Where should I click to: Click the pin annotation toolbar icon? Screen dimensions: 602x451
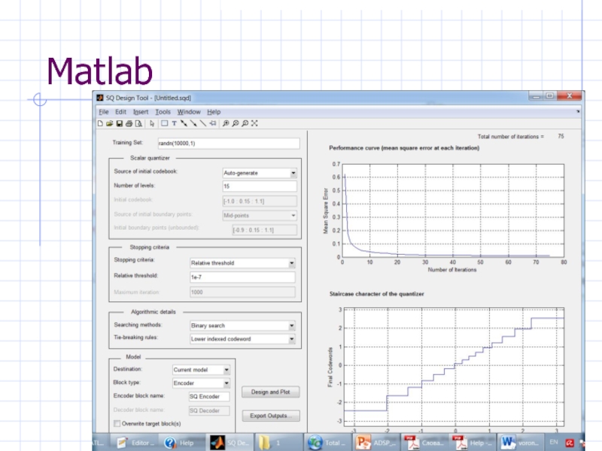212,123
